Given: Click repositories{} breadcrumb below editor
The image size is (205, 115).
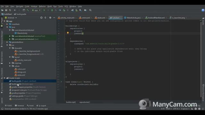Looking at the screenshot, I should 85,102.
